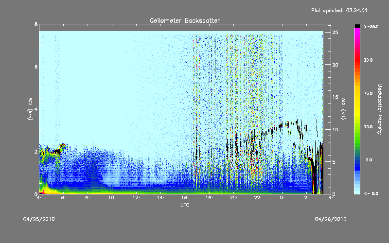Image resolution: width=389 pixels, height=243 pixels.
Task: Select the 14: hour tick on the UTC axis
Action: tap(161, 198)
